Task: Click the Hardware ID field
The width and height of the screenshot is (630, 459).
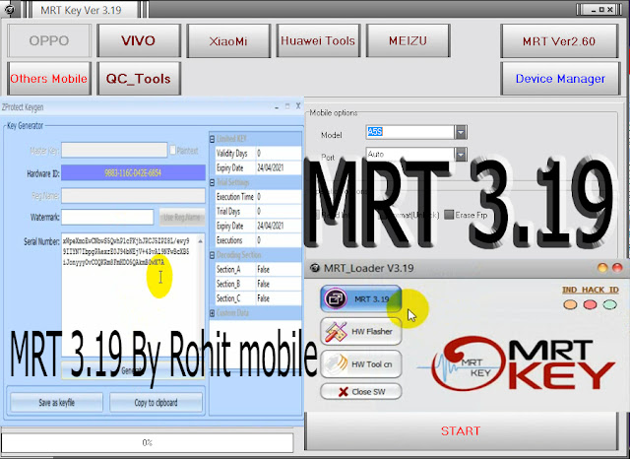Action: 133,172
